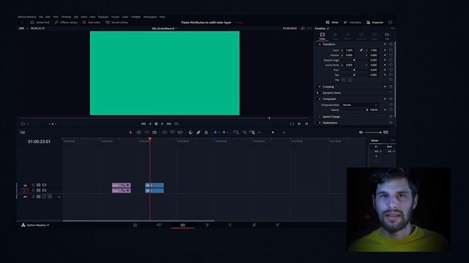Select the Trim edit mode tool
The width and height of the screenshot is (469, 263).
(x=139, y=132)
